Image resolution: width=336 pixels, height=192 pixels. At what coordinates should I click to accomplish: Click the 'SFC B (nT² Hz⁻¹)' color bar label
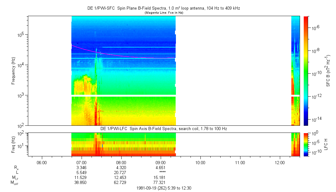[328, 71]
